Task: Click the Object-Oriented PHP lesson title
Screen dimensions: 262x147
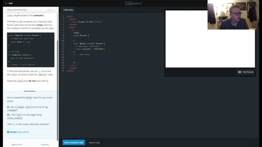Action: [17, 10]
